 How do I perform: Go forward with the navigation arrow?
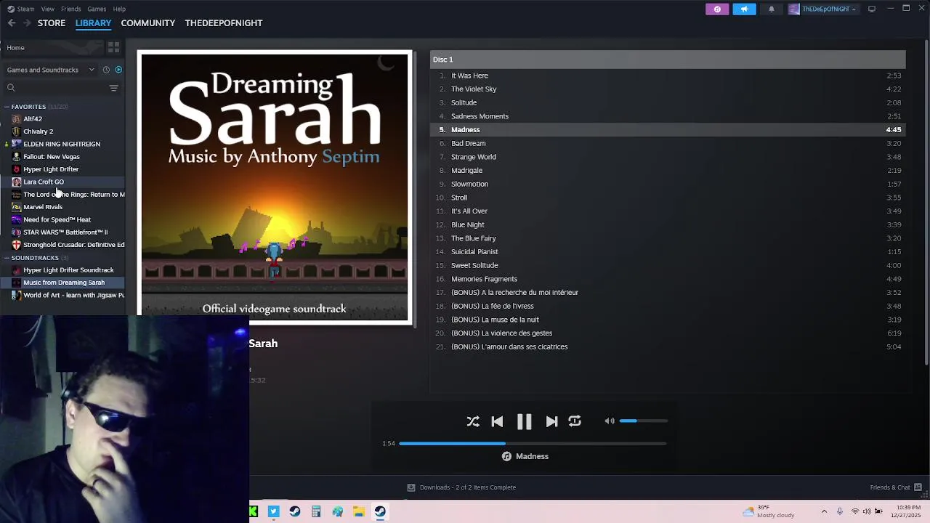click(x=27, y=23)
